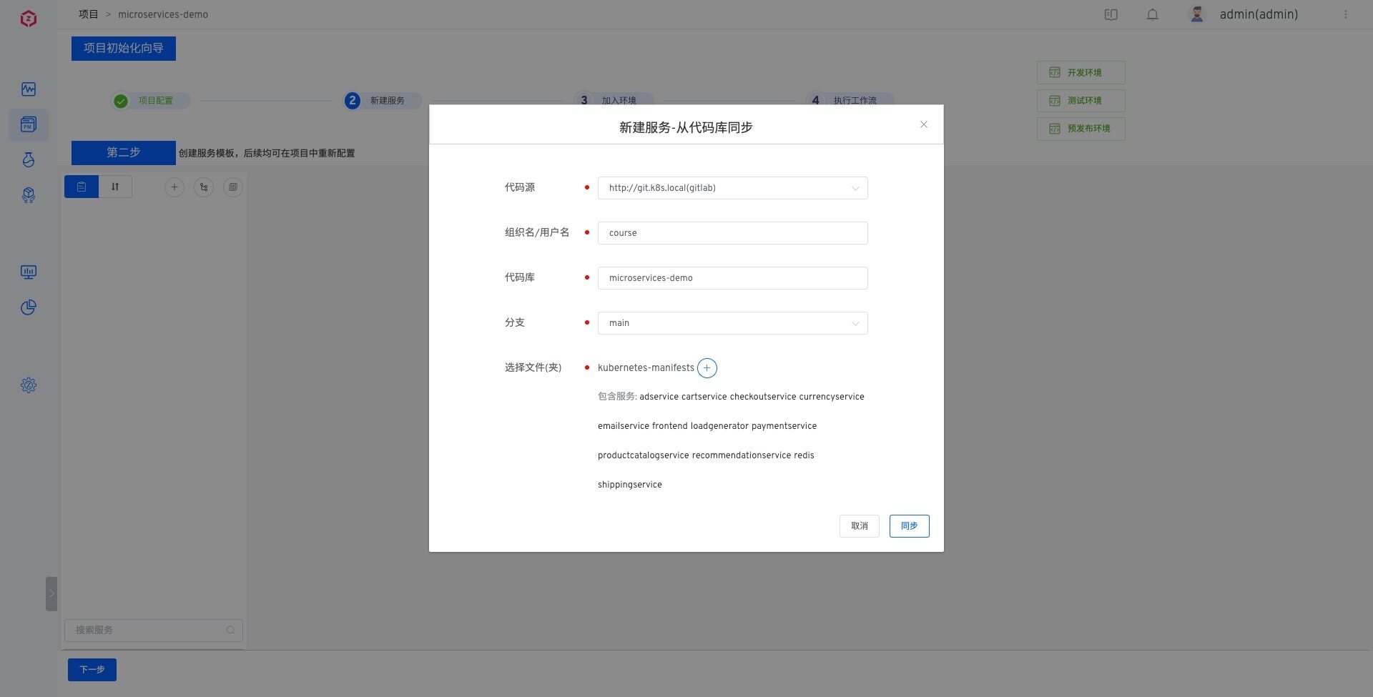
Task: Open the project management sidebar icon
Action: [29, 124]
